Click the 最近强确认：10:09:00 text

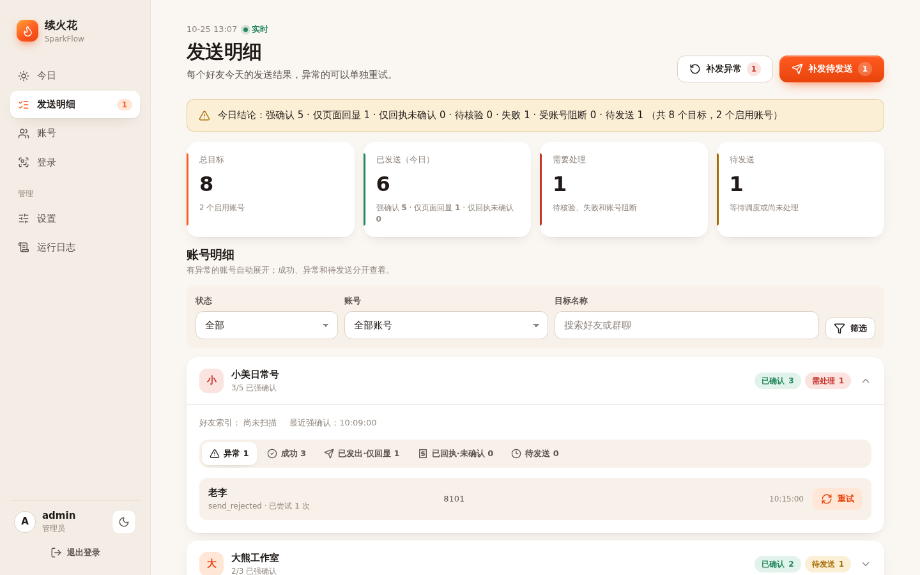coord(333,423)
